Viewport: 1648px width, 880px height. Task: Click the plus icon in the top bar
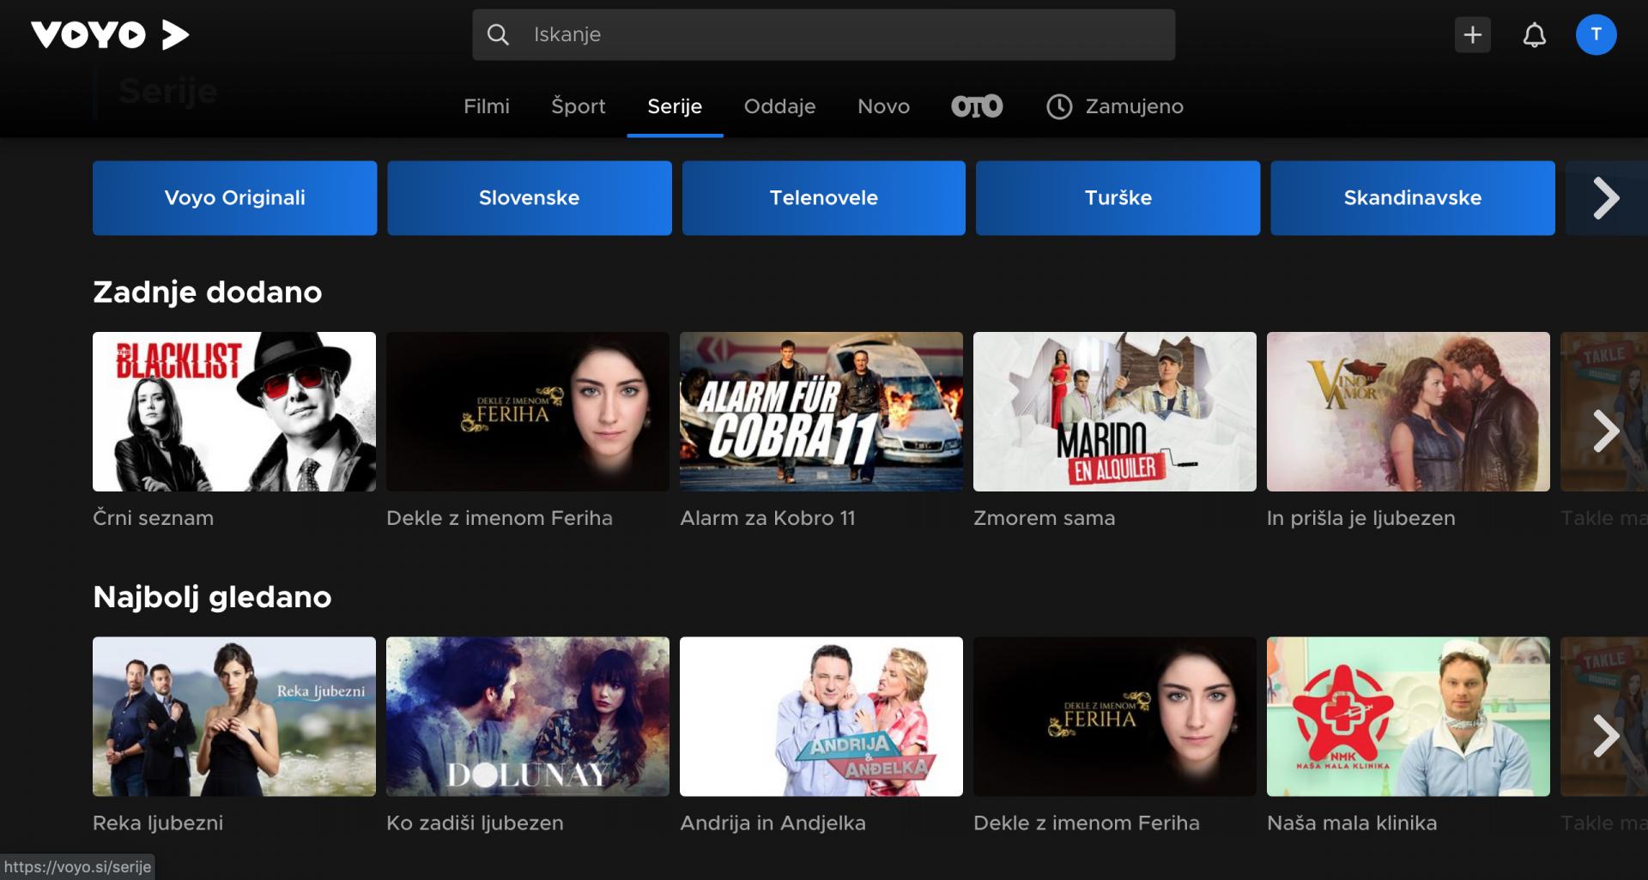(1473, 34)
